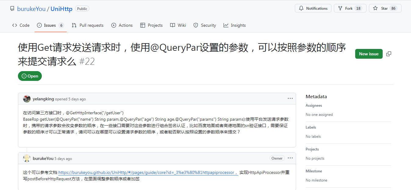Switch to the Code tab

[x=21, y=25]
